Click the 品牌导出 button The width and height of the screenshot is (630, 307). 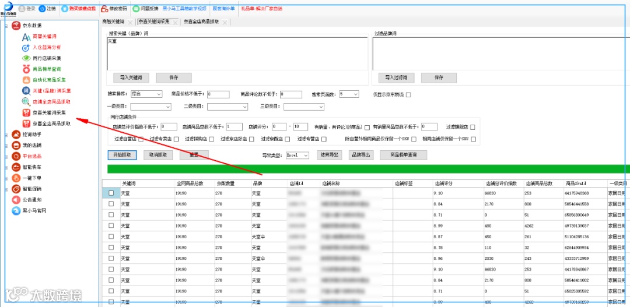click(x=360, y=155)
